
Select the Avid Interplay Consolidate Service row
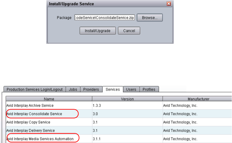(x=119, y=114)
